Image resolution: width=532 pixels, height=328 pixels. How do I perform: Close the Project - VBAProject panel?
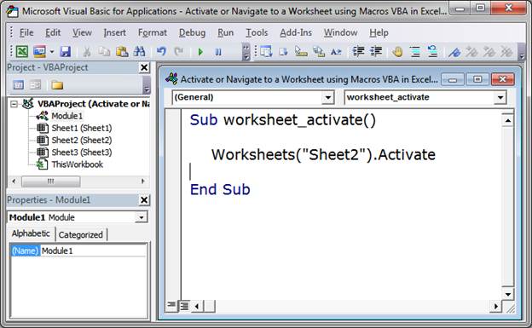[x=144, y=67]
